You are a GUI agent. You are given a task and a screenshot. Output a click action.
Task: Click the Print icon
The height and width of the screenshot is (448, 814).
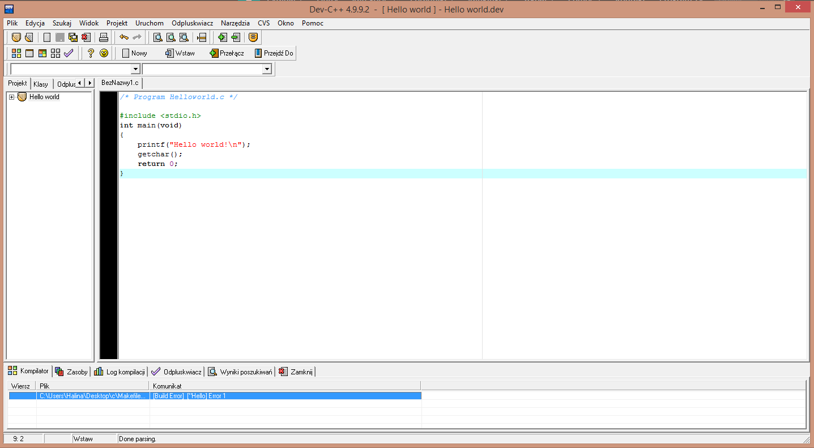[x=104, y=37]
